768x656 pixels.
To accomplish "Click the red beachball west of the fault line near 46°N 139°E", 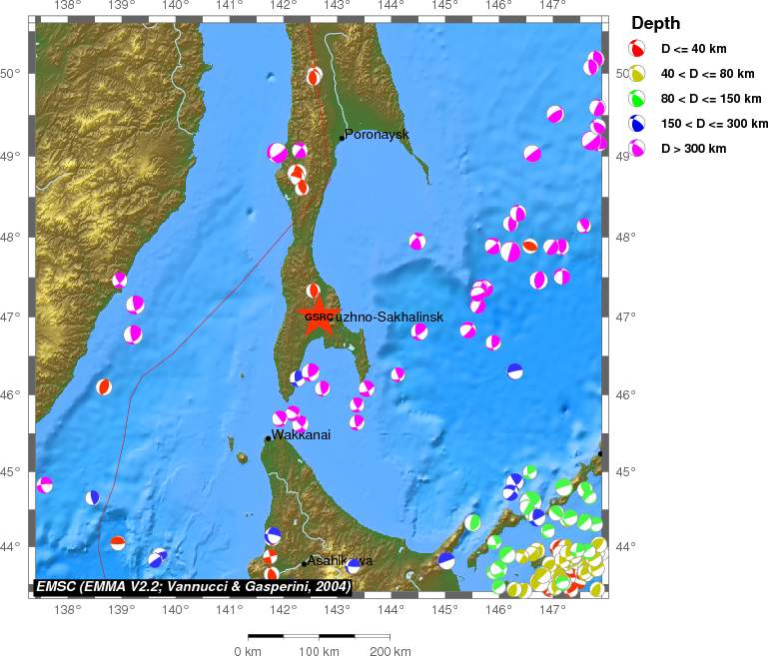I will pyautogui.click(x=103, y=386).
